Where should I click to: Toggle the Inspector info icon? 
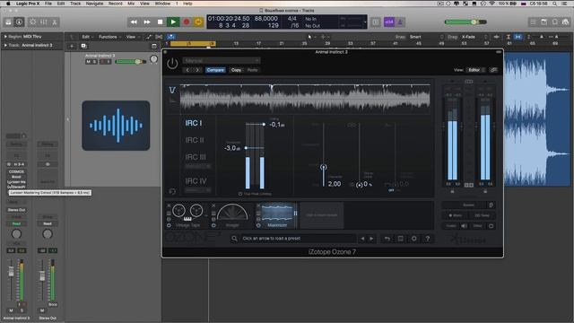[x=19, y=22]
